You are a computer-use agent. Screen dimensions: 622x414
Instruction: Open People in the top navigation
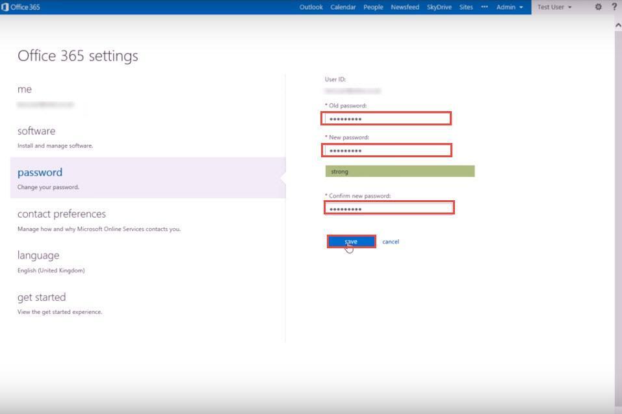point(373,7)
